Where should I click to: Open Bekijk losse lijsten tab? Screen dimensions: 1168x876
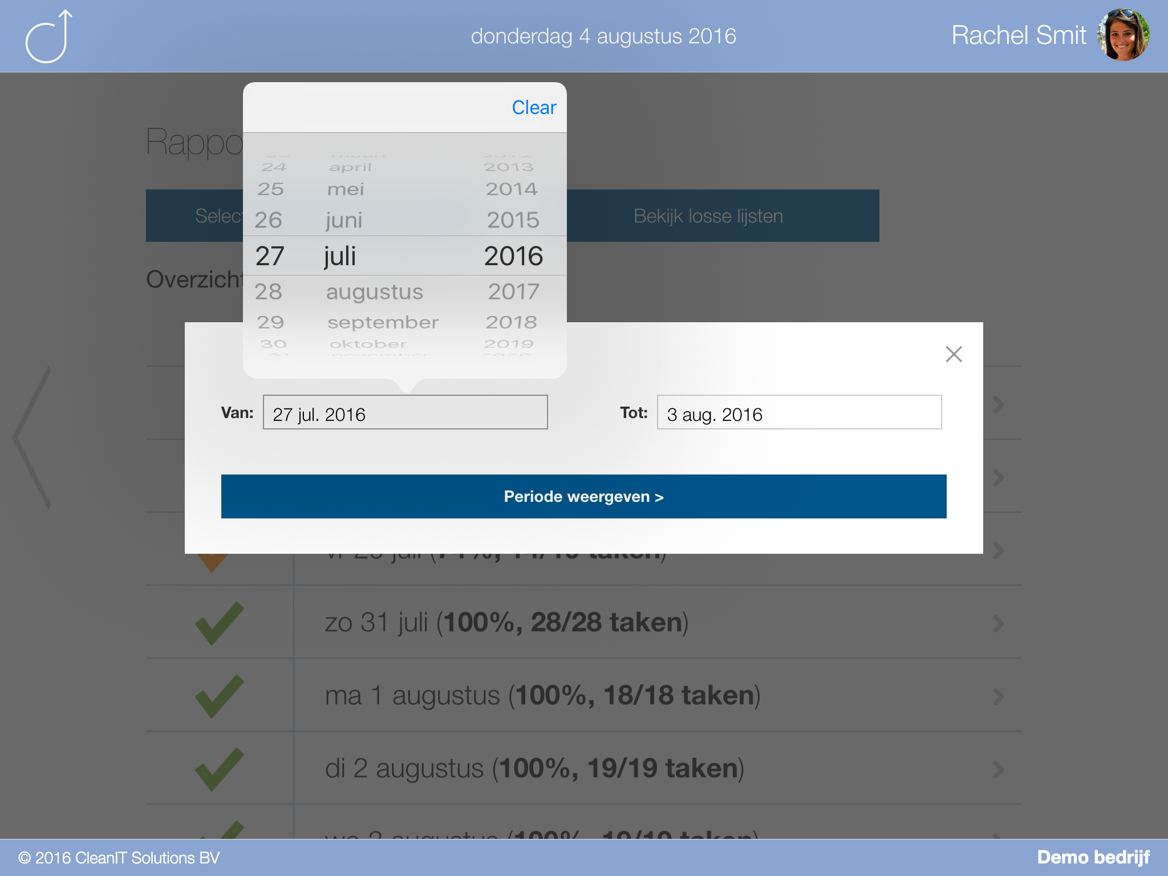click(x=709, y=216)
